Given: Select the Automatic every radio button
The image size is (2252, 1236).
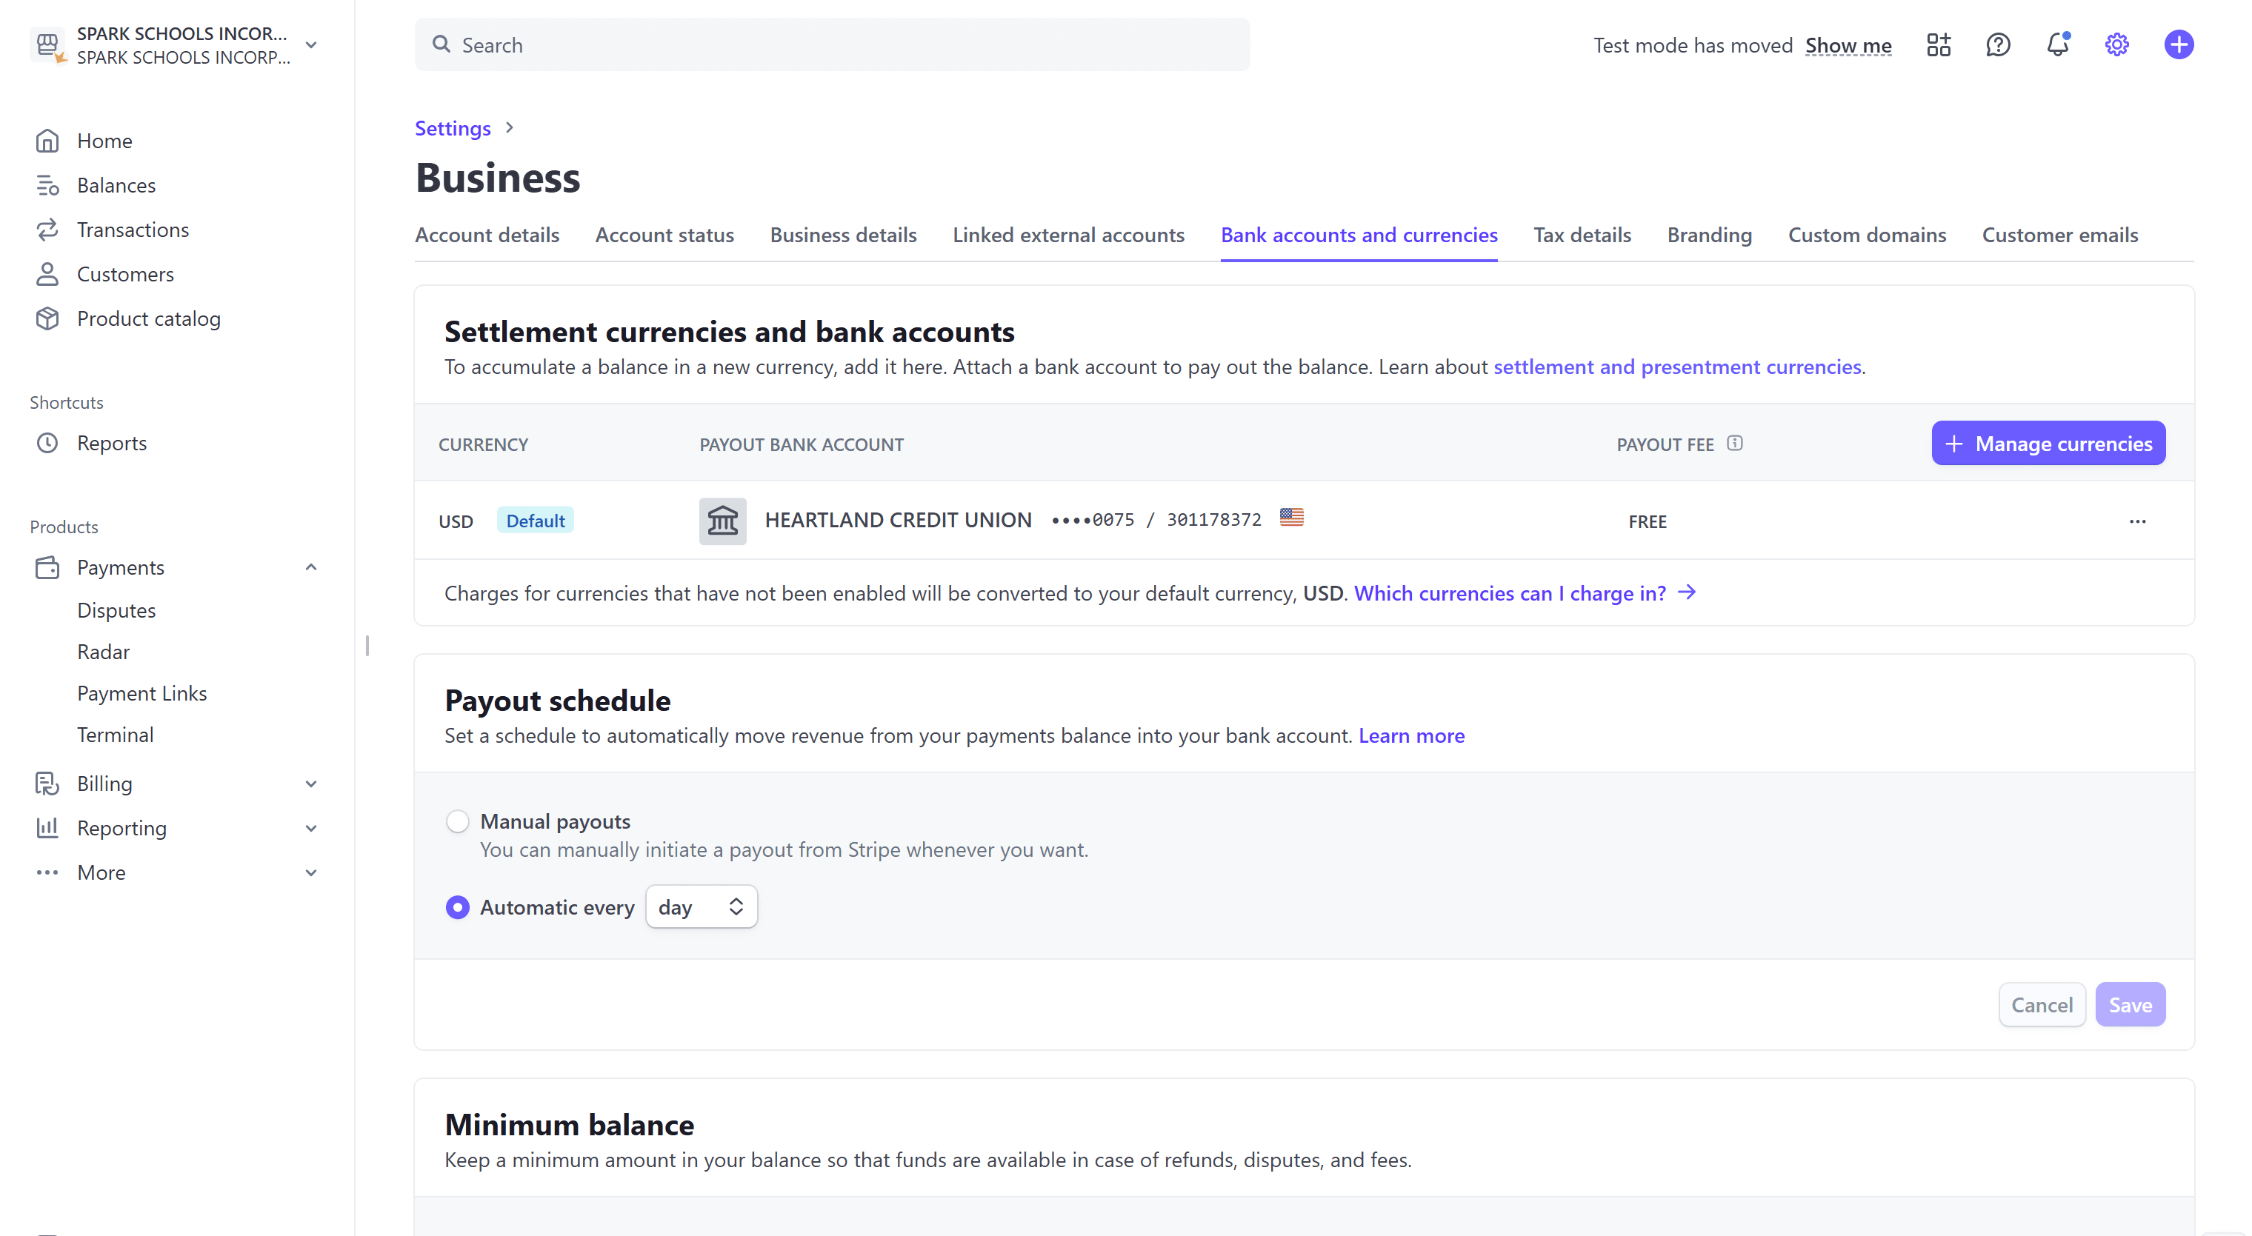Looking at the screenshot, I should tap(457, 907).
